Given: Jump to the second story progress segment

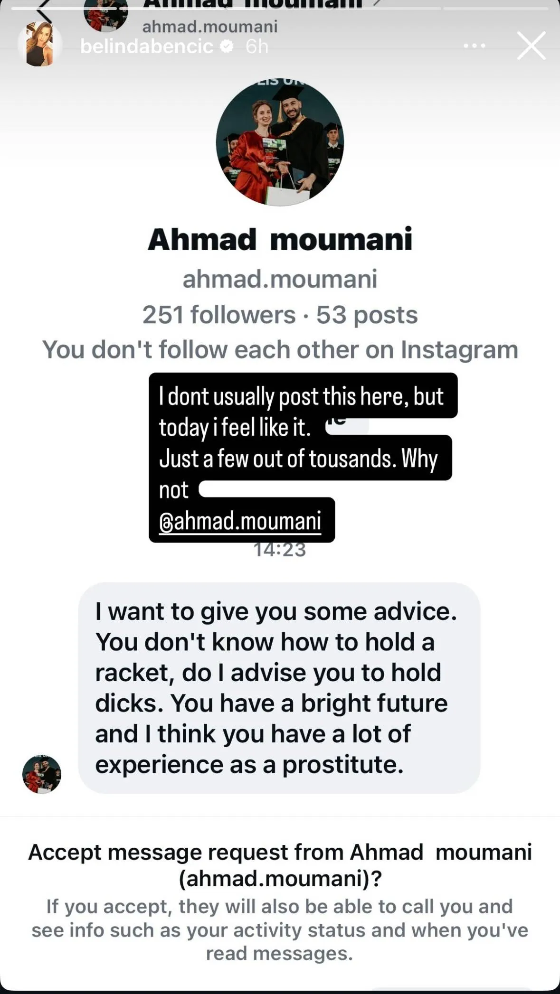Looking at the screenshot, I should click(495, 9).
